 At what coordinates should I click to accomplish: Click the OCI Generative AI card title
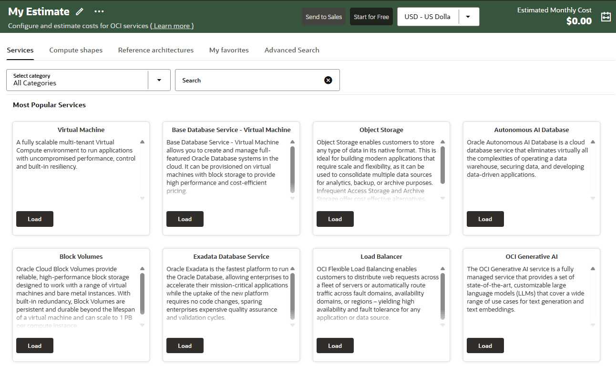[532, 256]
